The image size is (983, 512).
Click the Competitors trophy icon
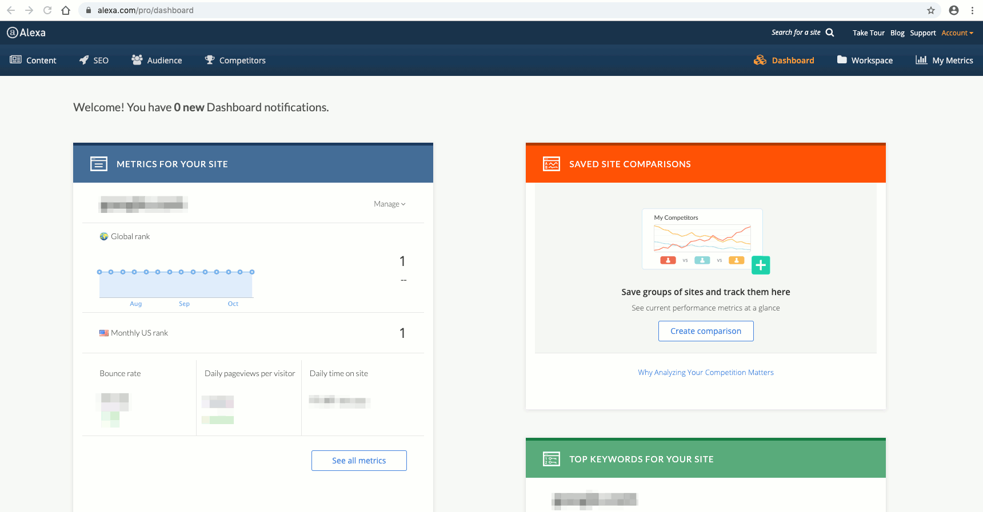pos(210,59)
